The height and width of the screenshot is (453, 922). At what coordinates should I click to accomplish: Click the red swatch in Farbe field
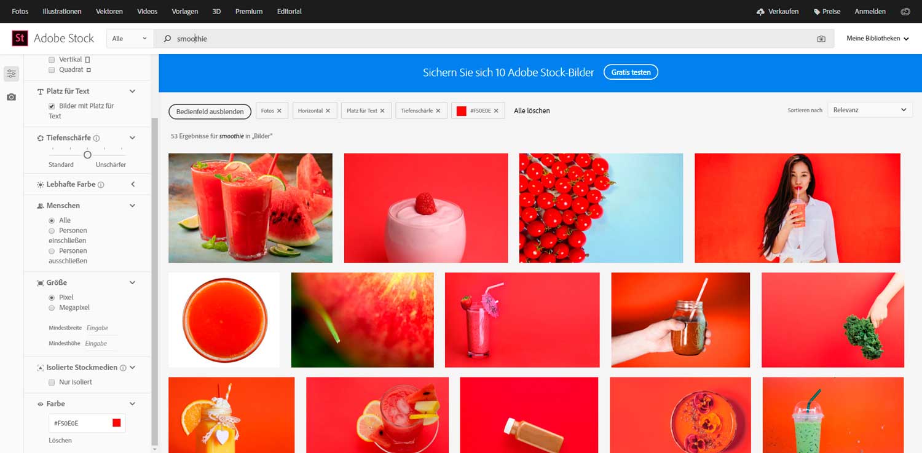(117, 423)
